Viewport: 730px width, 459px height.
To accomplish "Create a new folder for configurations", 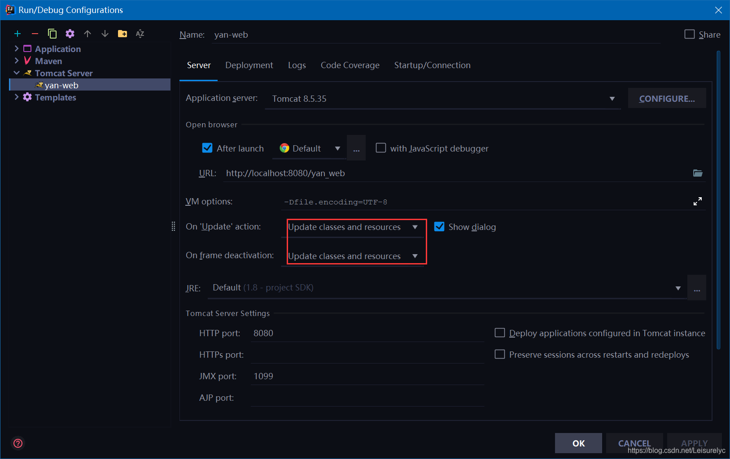I will point(122,34).
